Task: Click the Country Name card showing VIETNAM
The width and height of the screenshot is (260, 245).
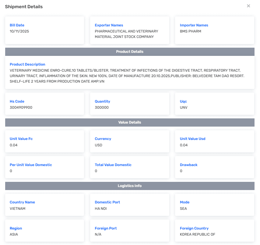Action: (x=44, y=205)
